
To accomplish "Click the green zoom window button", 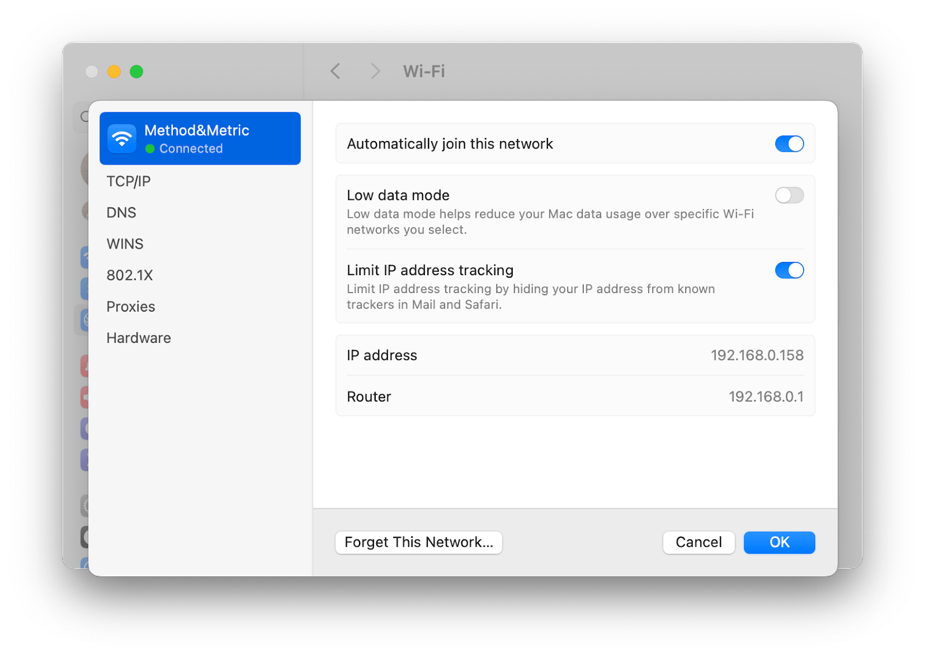I will click(x=136, y=72).
